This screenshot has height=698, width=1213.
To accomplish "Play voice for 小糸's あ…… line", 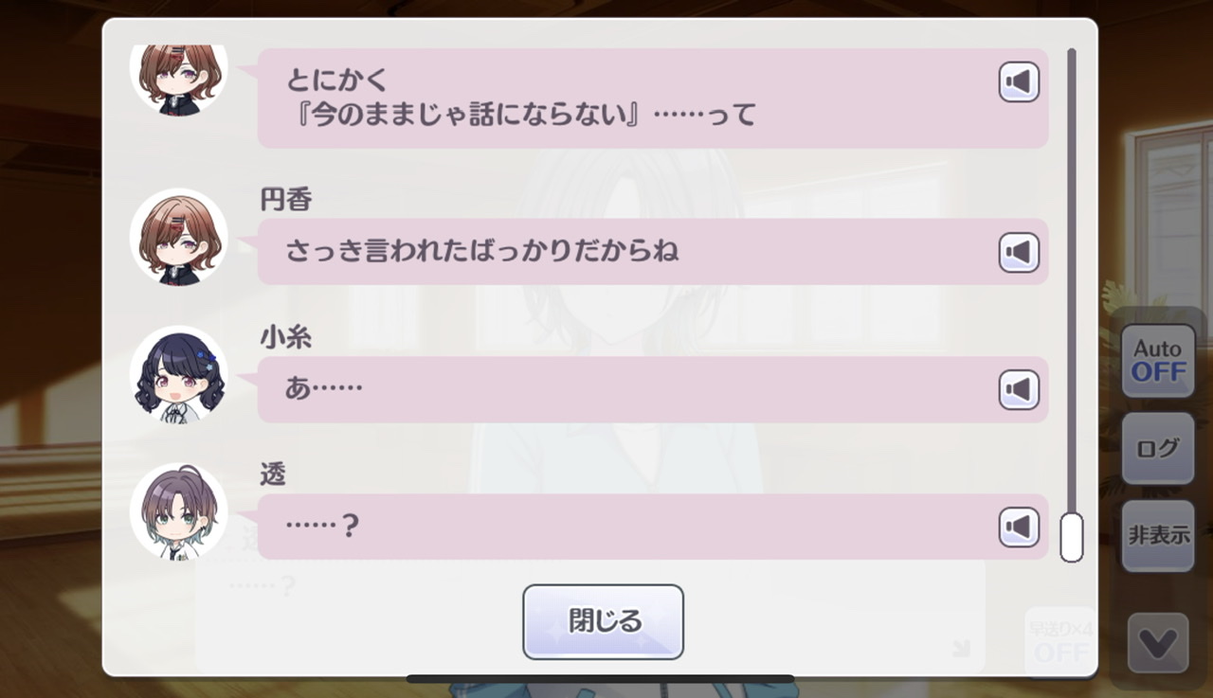I will pos(1019,390).
